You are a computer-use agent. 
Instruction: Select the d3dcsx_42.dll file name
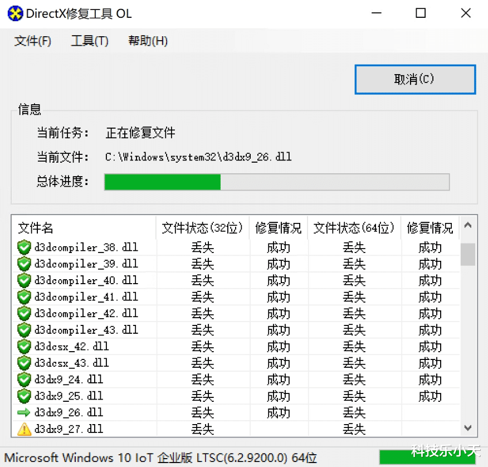click(71, 347)
